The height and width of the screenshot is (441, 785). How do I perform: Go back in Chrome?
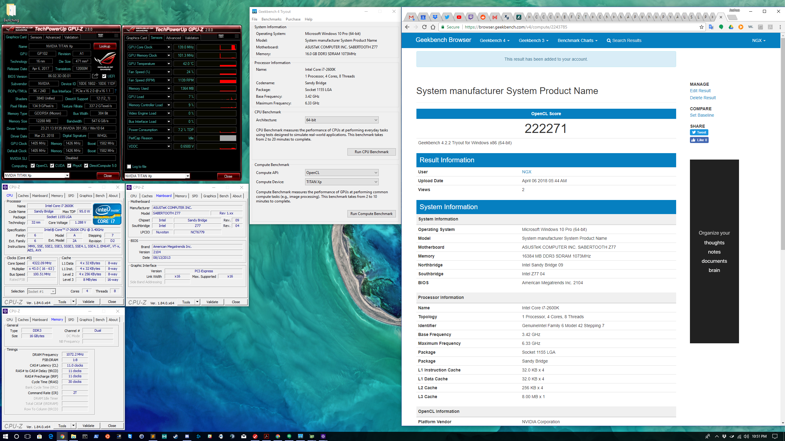coord(407,27)
